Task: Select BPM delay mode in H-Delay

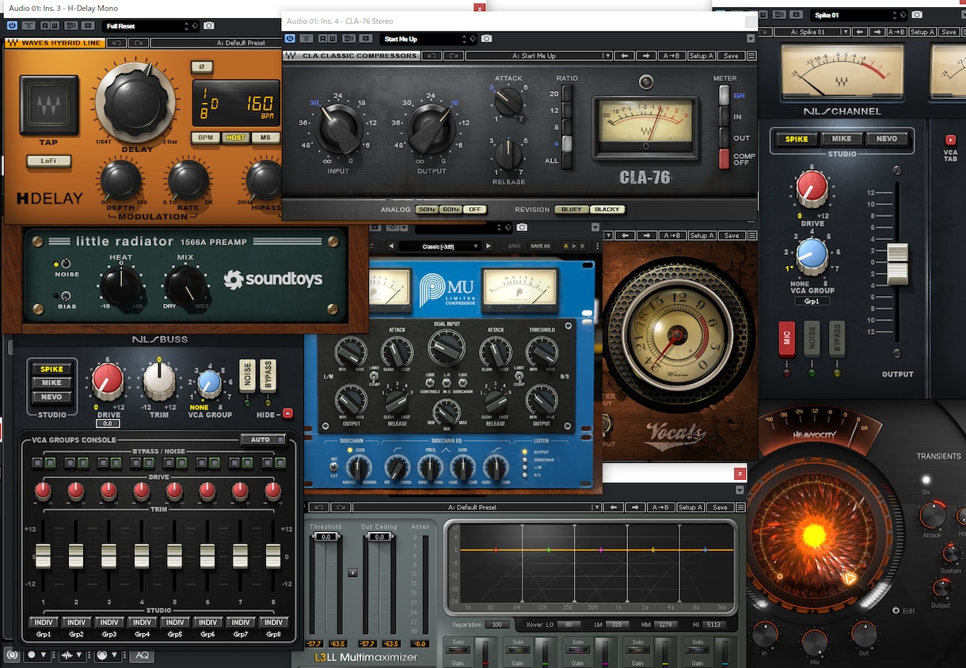Action: click(206, 138)
